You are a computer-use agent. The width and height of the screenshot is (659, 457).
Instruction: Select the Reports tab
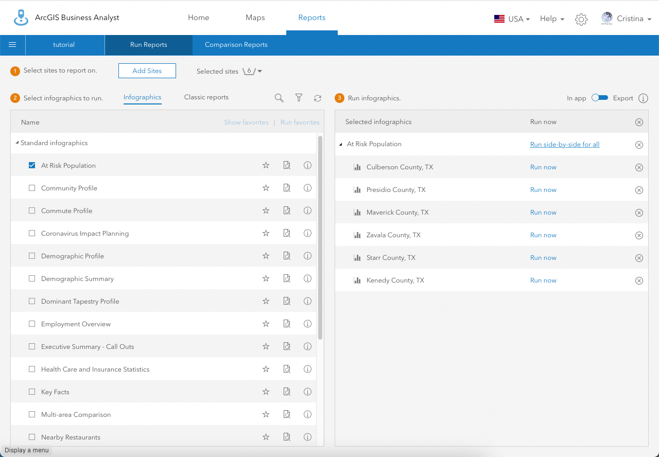point(312,17)
